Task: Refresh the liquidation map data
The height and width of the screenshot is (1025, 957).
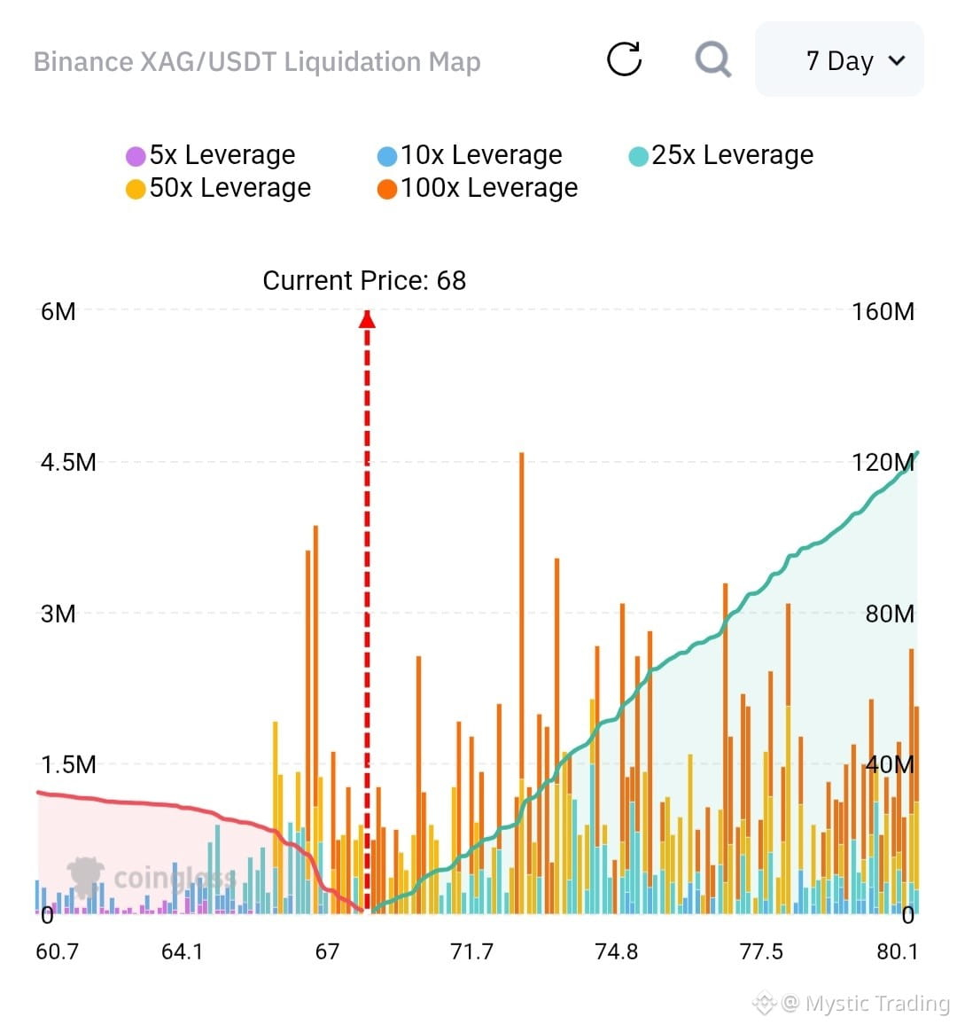Action: [x=624, y=59]
